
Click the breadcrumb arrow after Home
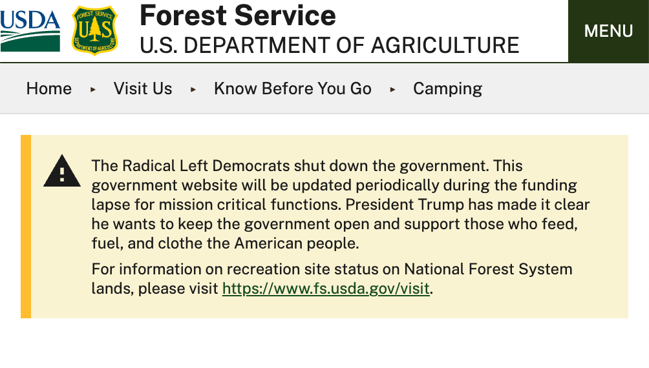(93, 89)
